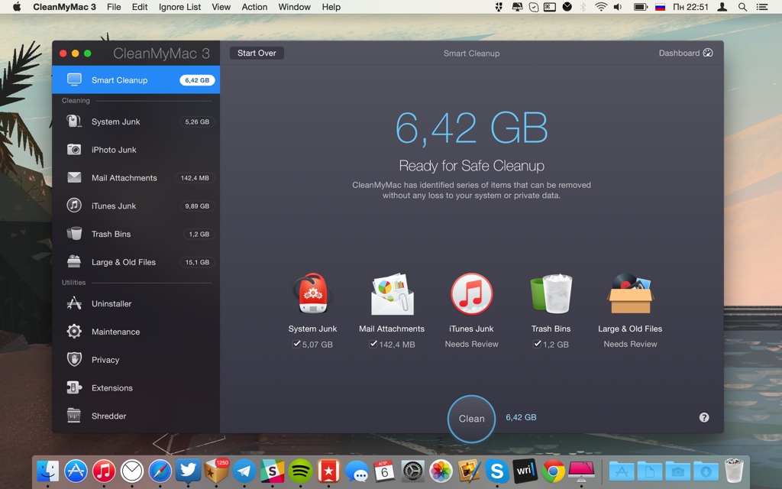Open the Uninstaller utility icon
This screenshot has height=489, width=782.
coord(74,303)
